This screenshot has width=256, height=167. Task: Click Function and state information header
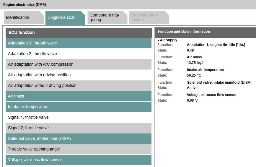pos(205,32)
